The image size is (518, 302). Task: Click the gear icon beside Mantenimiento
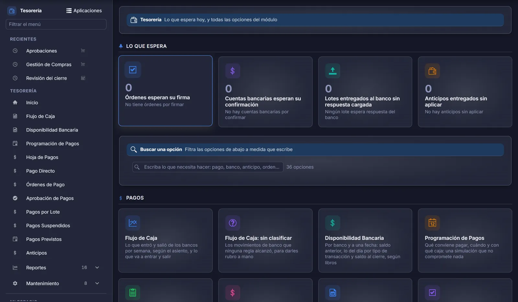pos(15,283)
